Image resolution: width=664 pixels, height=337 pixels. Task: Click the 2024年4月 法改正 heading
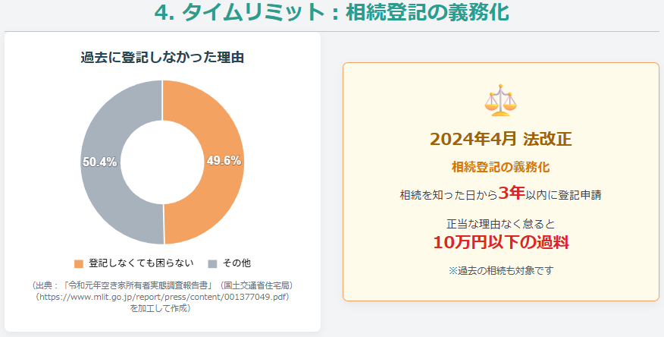500,139
